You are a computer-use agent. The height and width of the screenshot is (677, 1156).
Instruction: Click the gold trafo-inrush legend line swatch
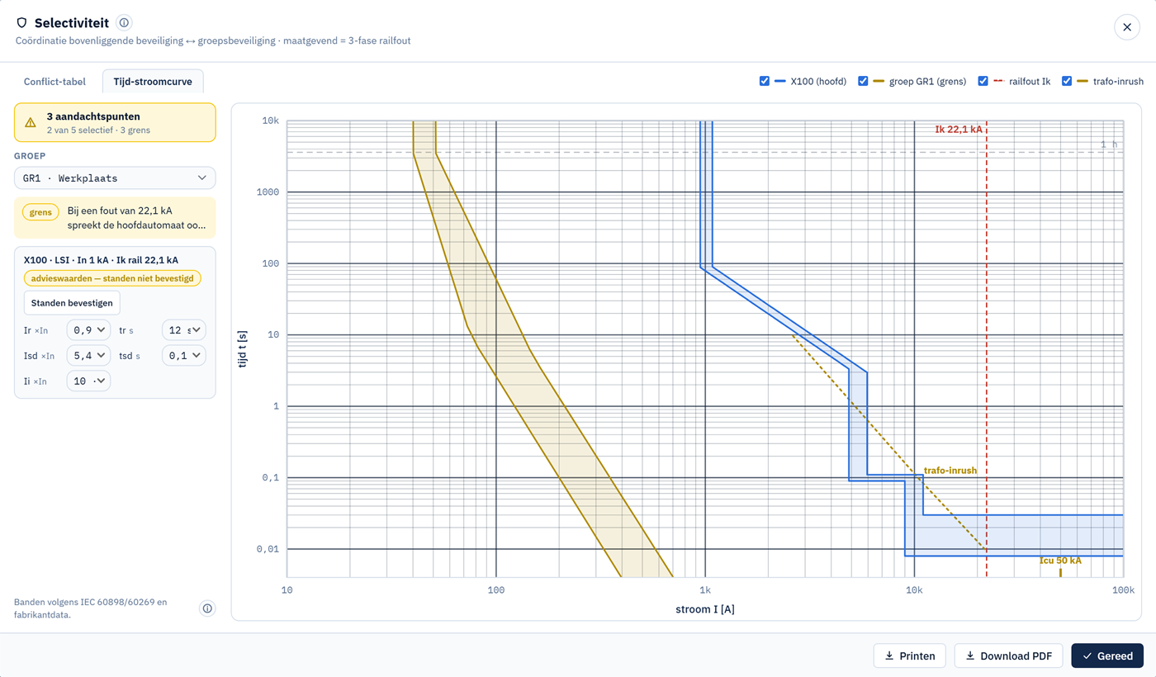(1083, 81)
